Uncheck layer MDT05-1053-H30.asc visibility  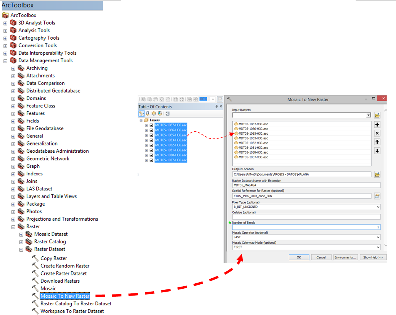(x=152, y=140)
